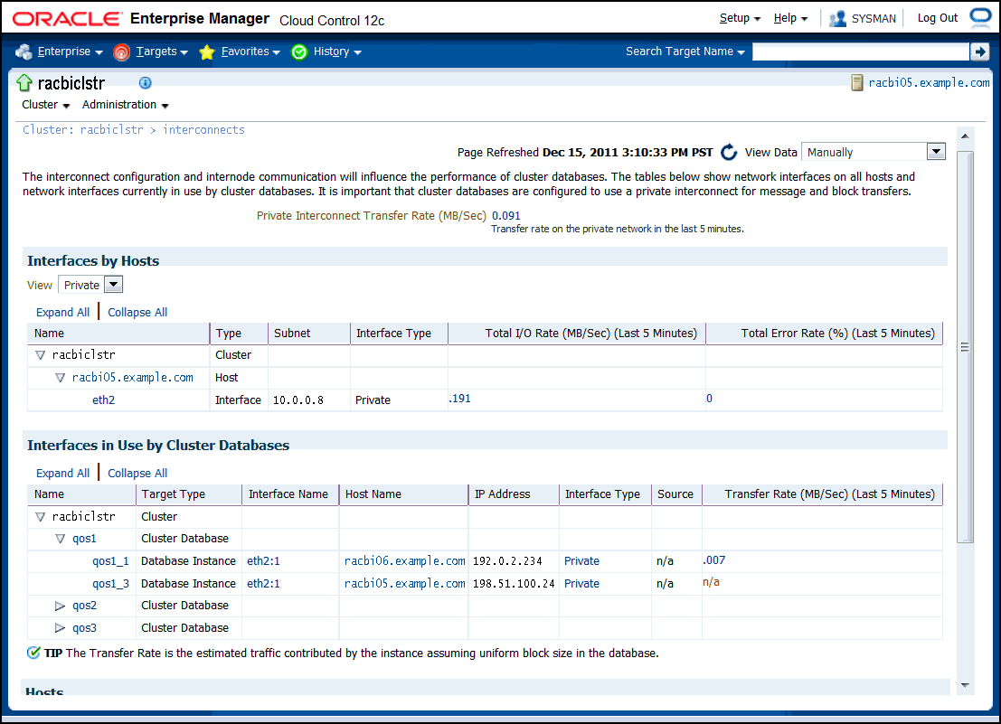Image resolution: width=1001 pixels, height=724 pixels.
Task: Open the View Private dropdown
Action: 113,285
